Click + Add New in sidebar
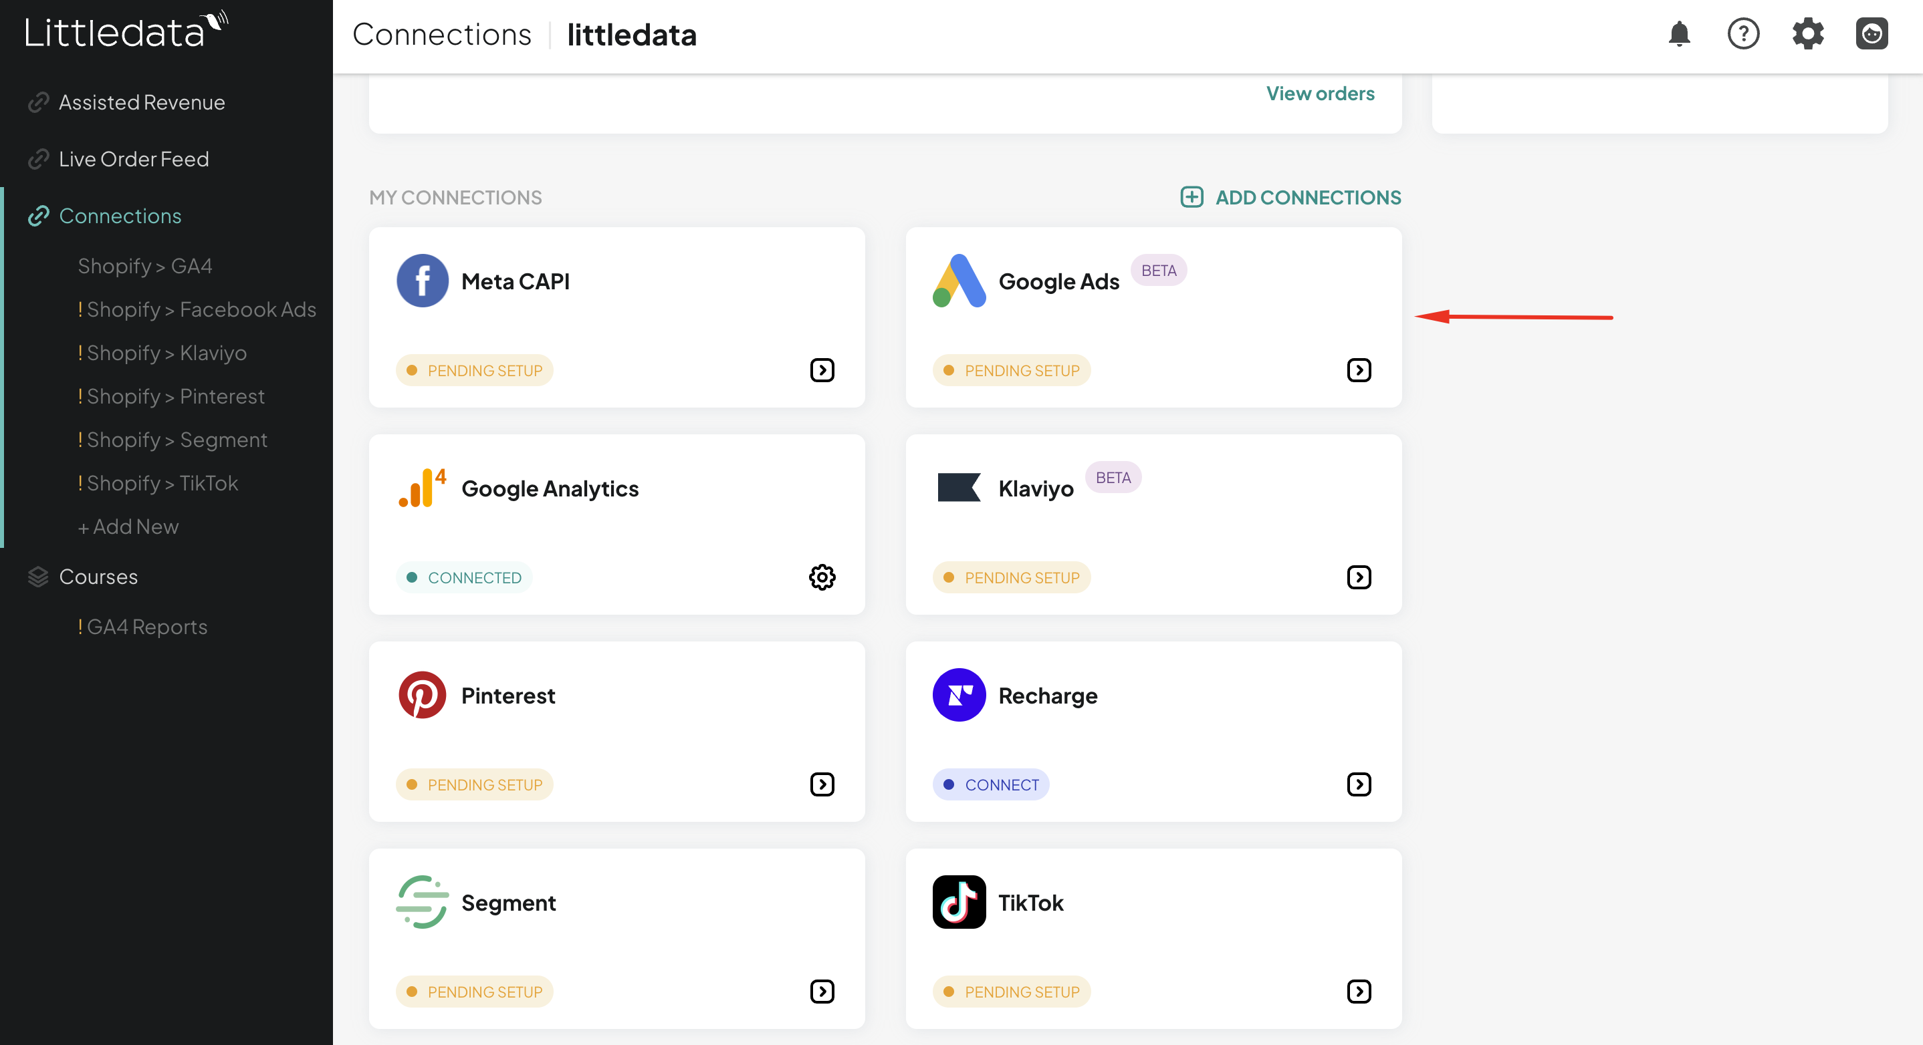Screen dimensions: 1923x1045 coord(128,527)
